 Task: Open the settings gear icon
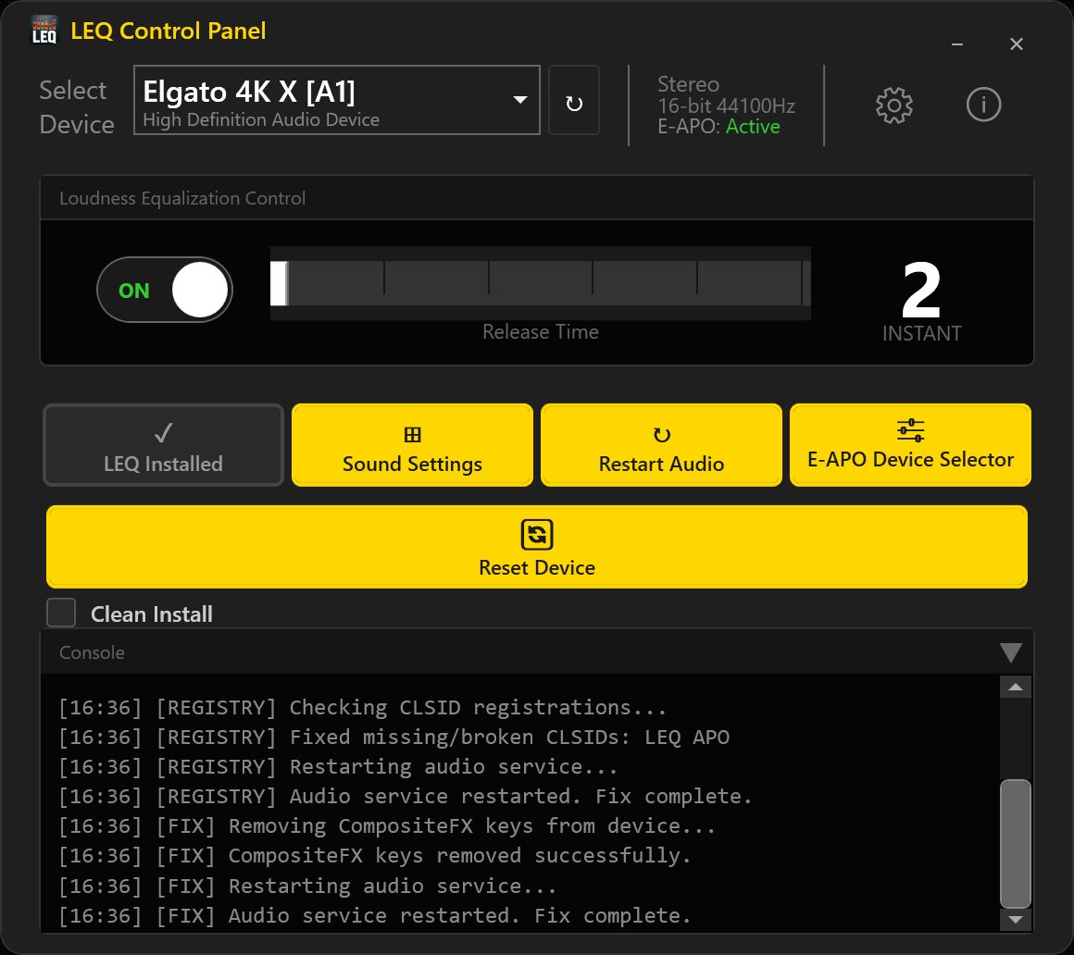coord(893,105)
